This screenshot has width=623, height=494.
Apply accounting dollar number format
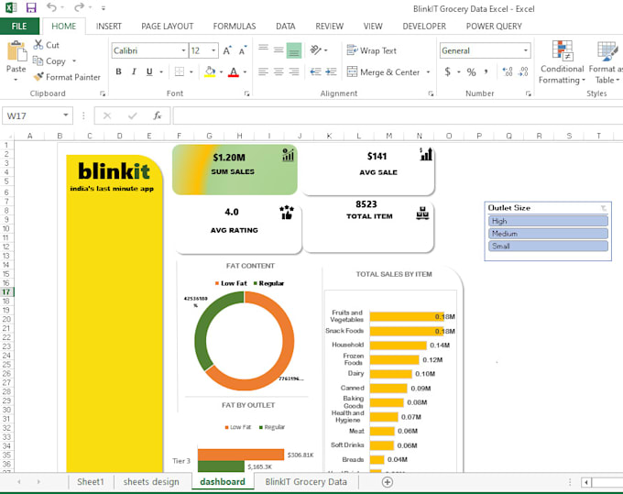point(448,71)
